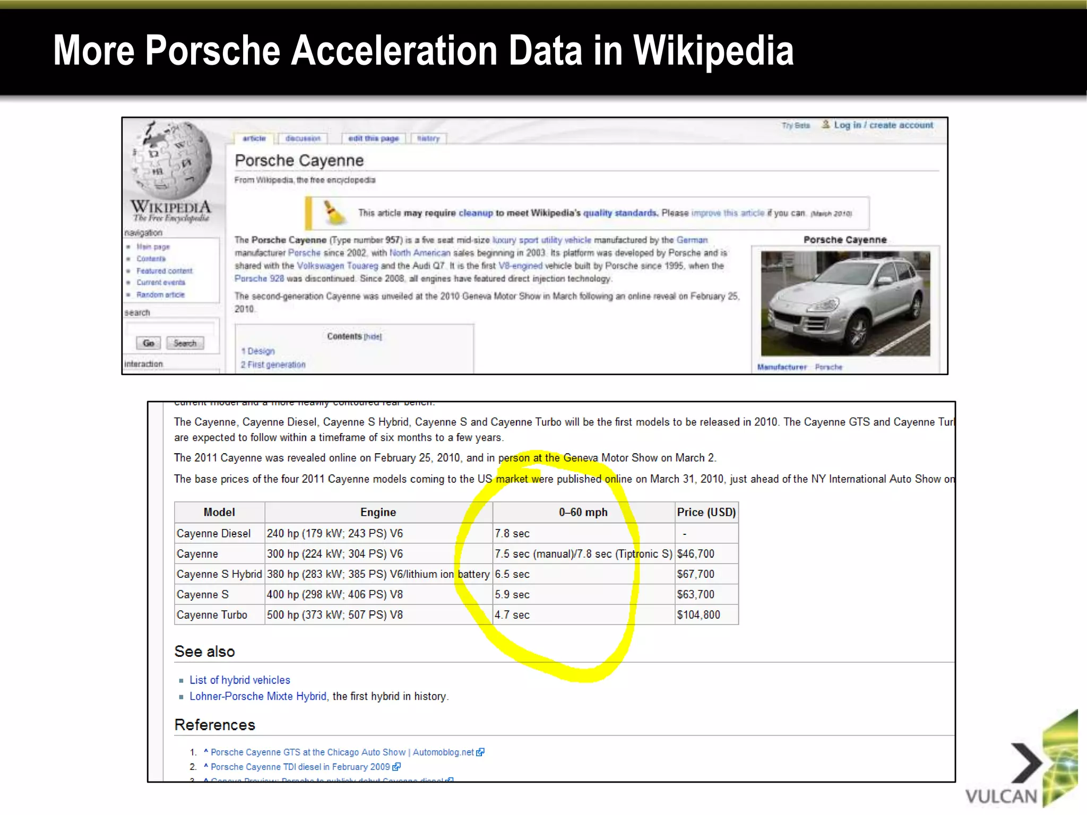Image resolution: width=1087 pixels, height=815 pixels.
Task: Open V8-engined link
Action: [x=520, y=265]
